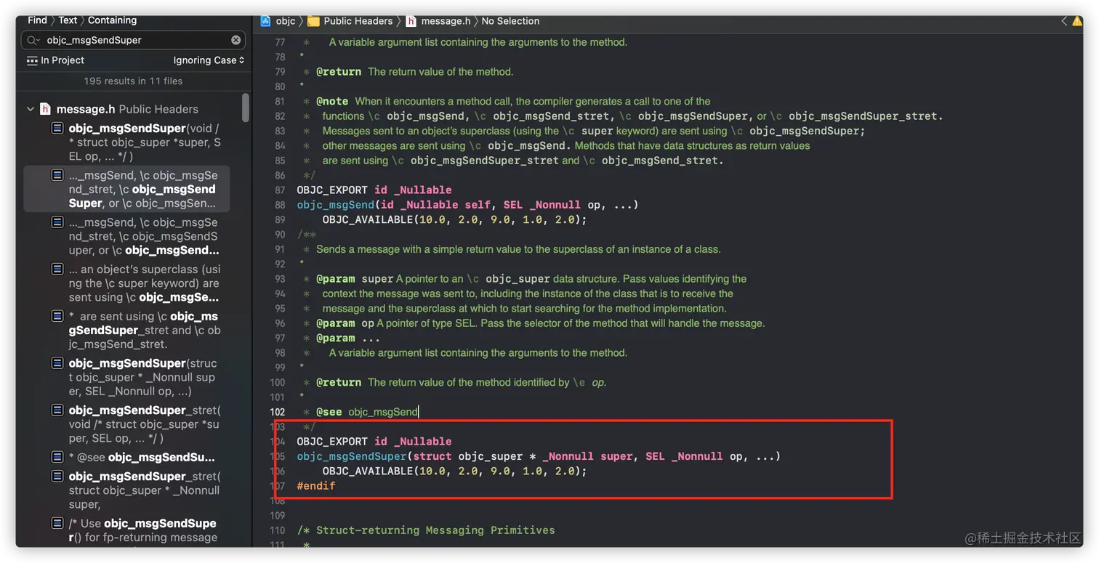The height and width of the screenshot is (563, 1099).
Task: Go to the previous issue with the chevron
Action: tap(1064, 21)
